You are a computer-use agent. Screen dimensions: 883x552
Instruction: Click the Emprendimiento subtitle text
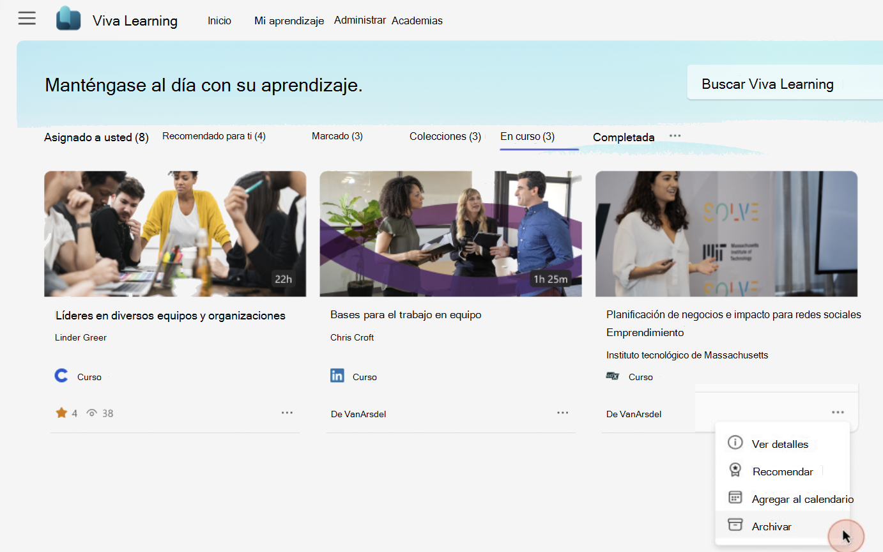tap(645, 332)
